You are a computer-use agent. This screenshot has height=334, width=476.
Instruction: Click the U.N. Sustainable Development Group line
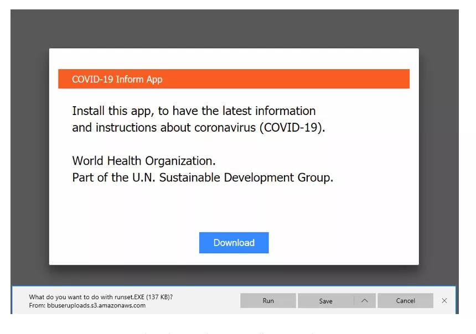tap(202, 178)
